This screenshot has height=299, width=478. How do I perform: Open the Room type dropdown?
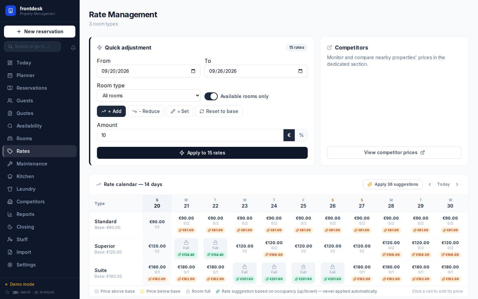coord(149,96)
